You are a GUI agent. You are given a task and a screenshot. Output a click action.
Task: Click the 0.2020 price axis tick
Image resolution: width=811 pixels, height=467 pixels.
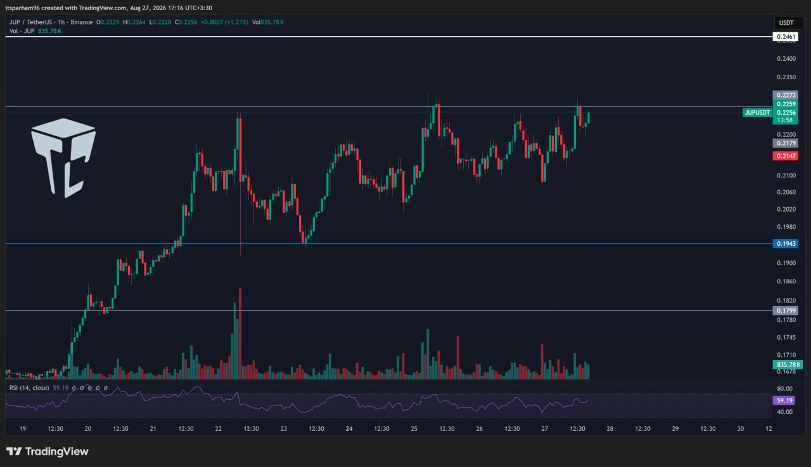[x=785, y=209]
